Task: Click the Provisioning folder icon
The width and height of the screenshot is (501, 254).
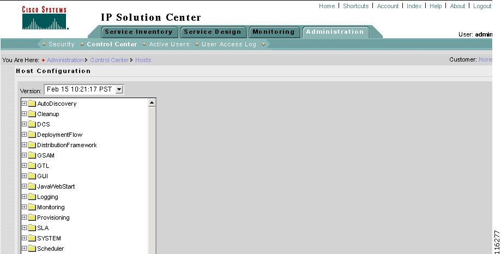Action: [32, 217]
